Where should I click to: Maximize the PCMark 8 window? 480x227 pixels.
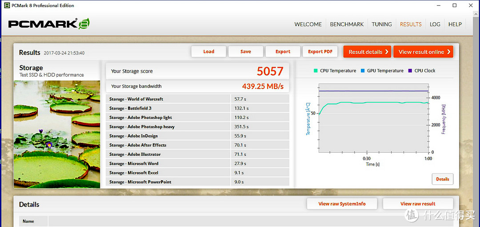455,5
